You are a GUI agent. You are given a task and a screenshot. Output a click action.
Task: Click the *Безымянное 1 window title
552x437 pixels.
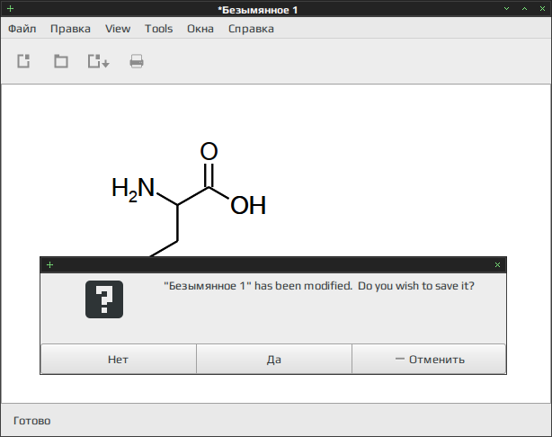click(258, 10)
